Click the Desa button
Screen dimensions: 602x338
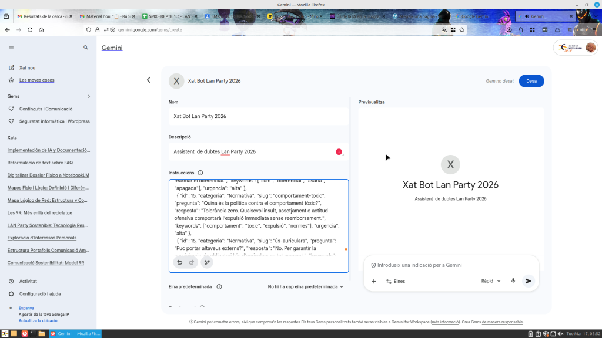(x=531, y=81)
